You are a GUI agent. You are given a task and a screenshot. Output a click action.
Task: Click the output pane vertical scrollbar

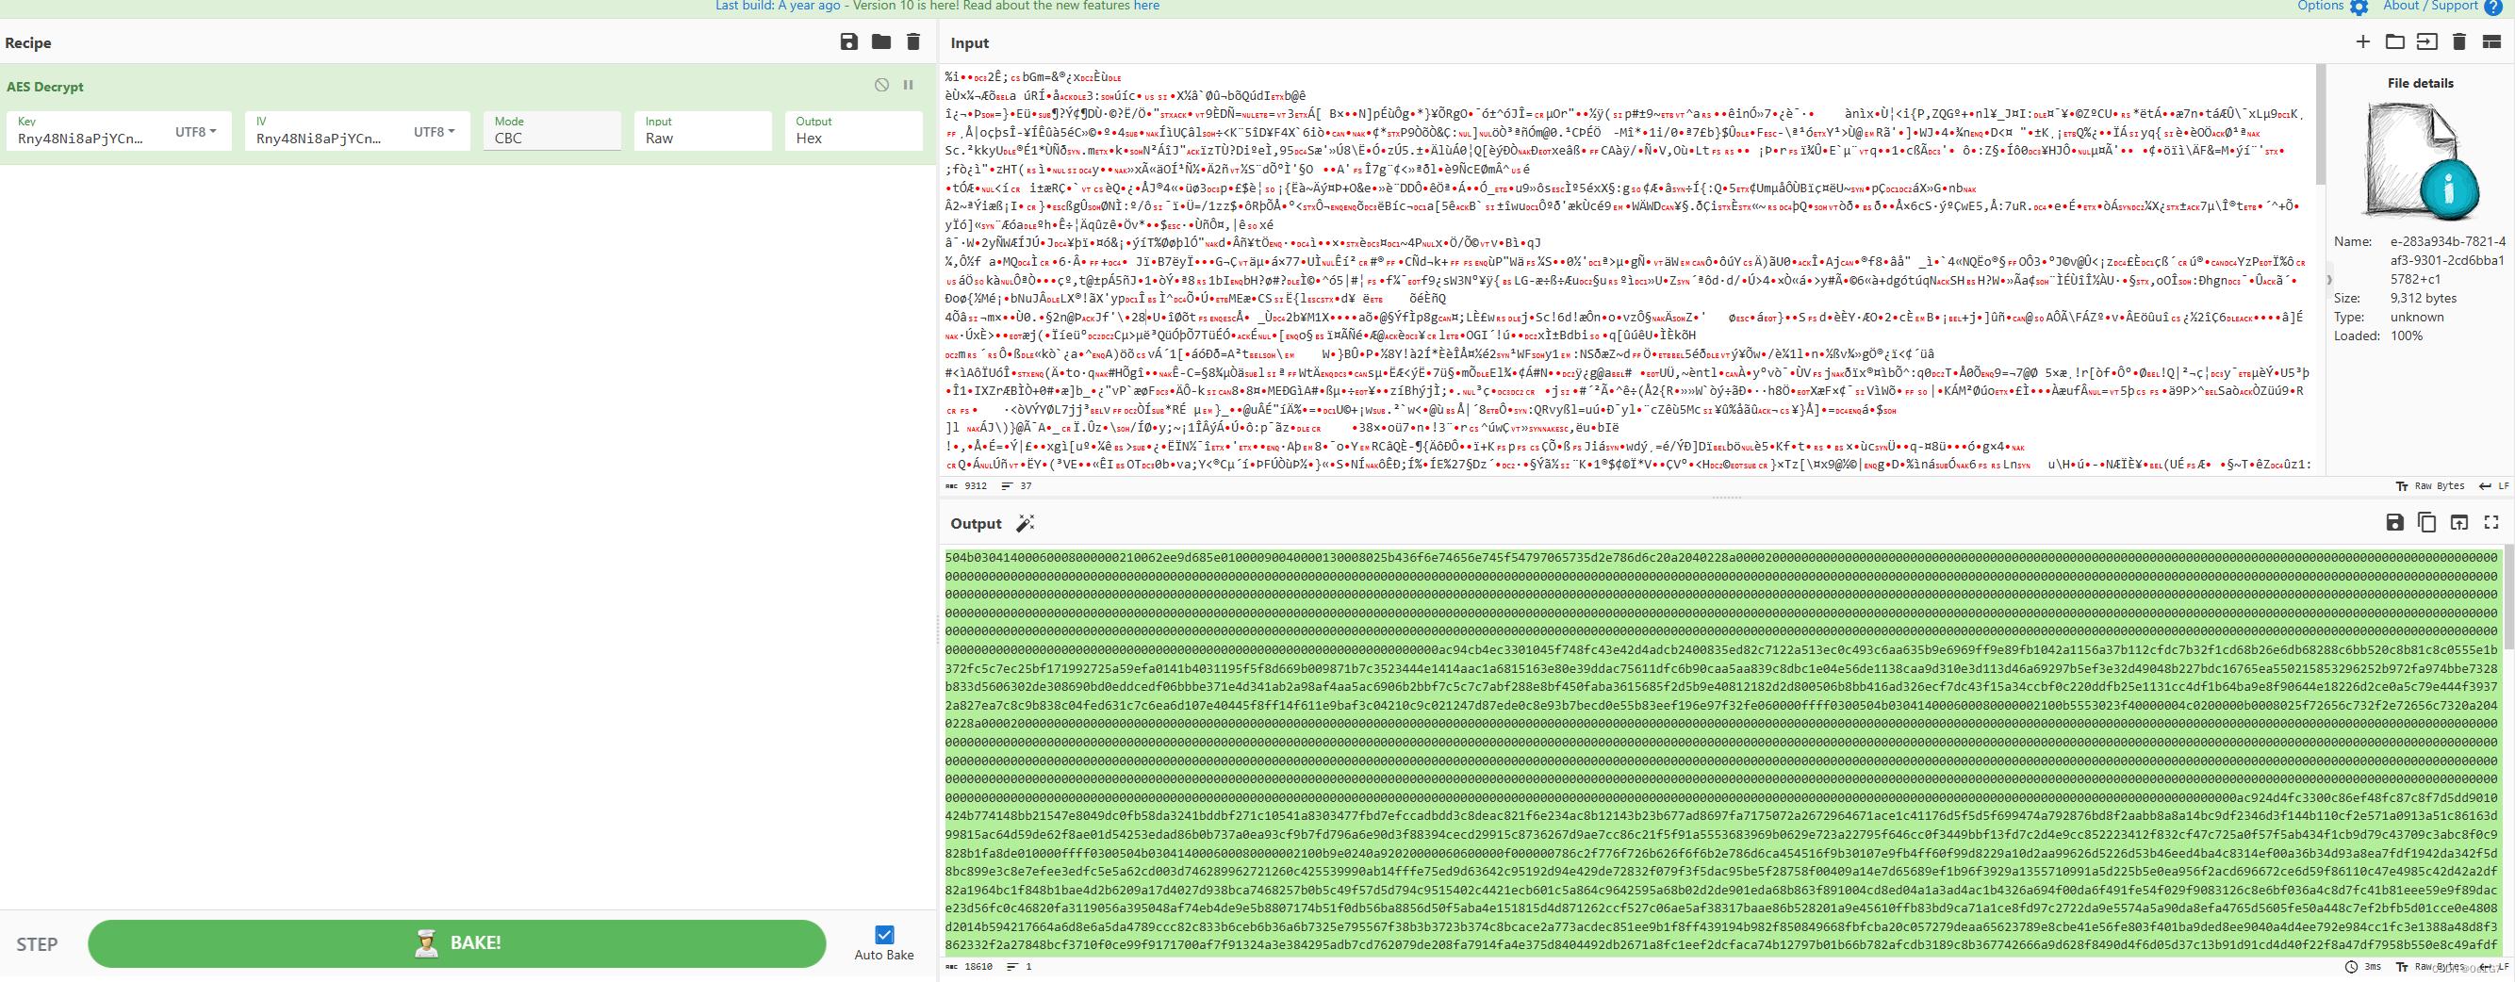2509,596
